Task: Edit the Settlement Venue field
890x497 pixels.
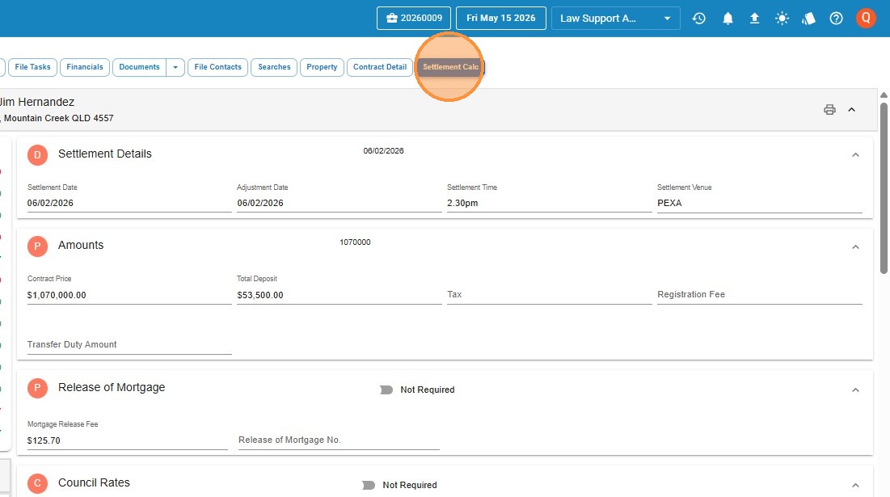Action: point(760,203)
